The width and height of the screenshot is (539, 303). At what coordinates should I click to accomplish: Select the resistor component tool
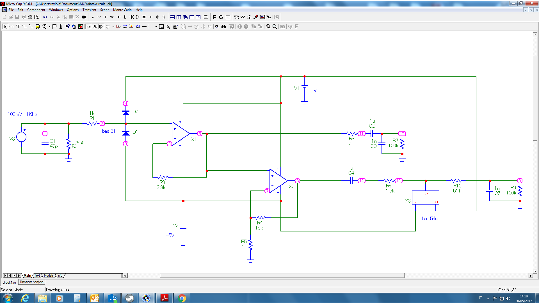click(99, 17)
